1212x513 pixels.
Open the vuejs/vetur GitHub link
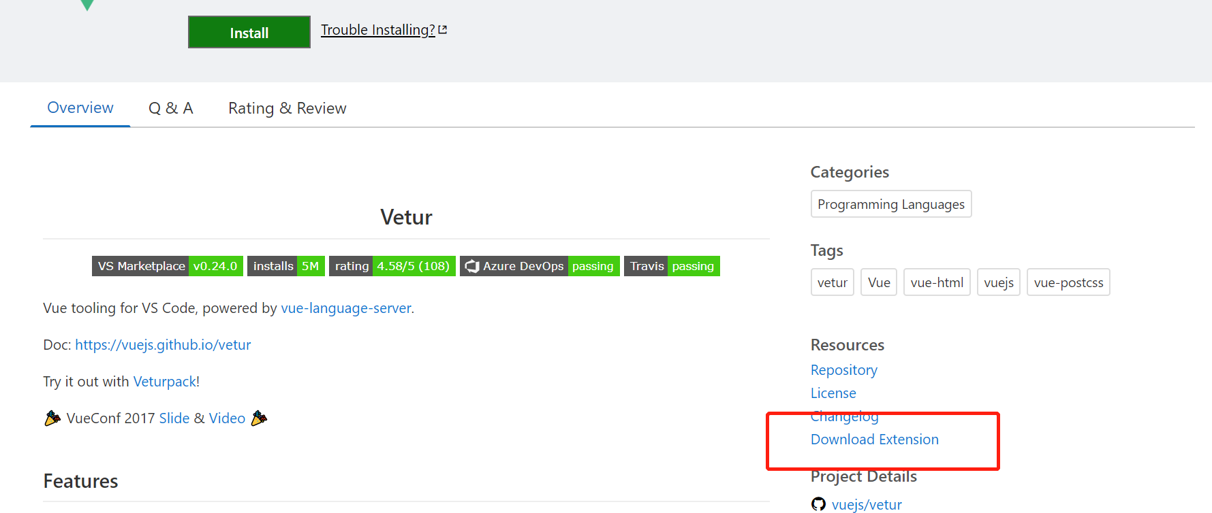(x=867, y=505)
